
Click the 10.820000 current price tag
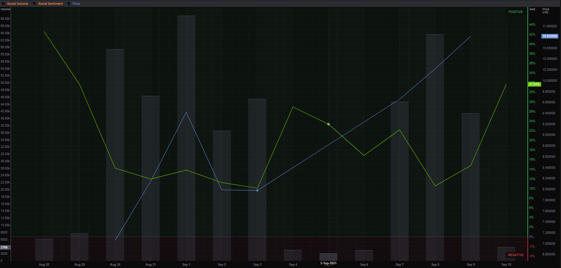coord(550,36)
